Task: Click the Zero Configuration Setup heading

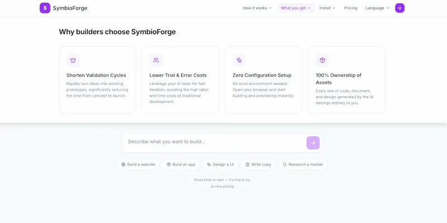Action: click(262, 75)
